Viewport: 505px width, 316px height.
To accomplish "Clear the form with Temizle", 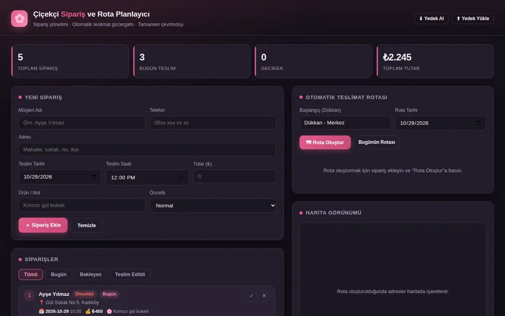I will click(87, 225).
